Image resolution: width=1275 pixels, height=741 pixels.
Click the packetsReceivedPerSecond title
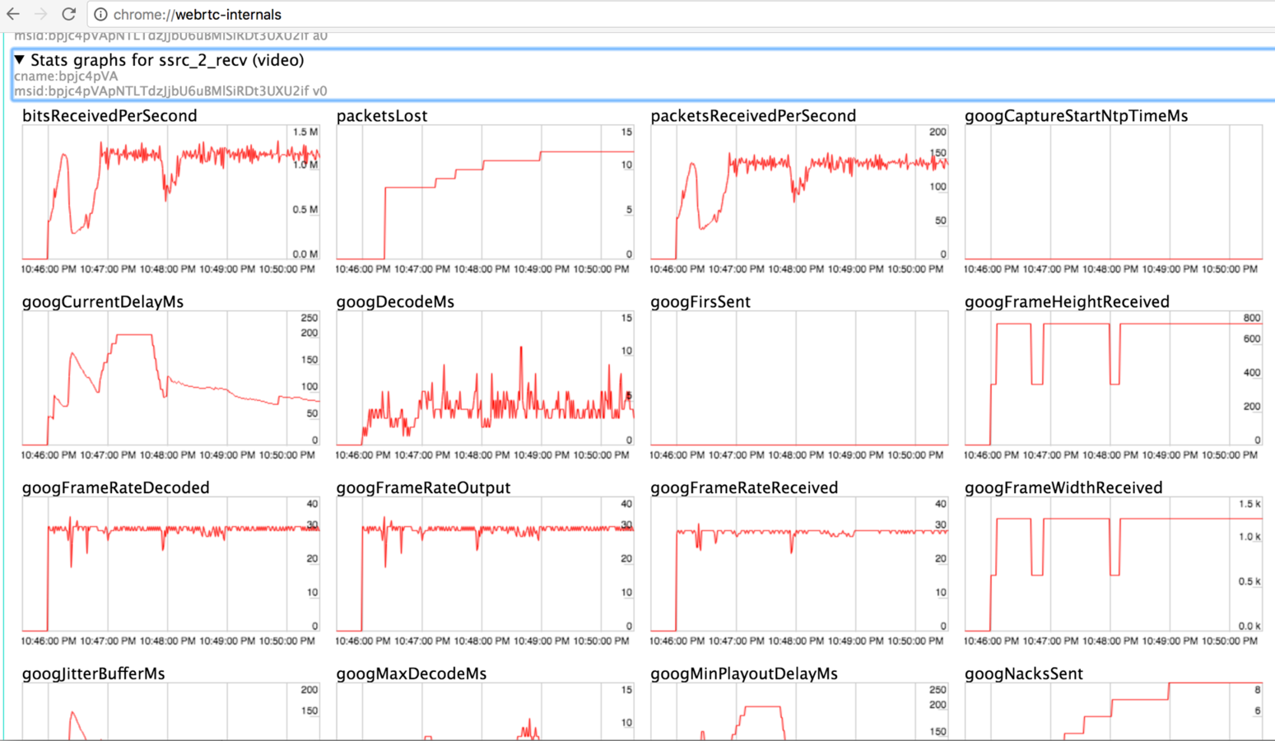(x=753, y=115)
